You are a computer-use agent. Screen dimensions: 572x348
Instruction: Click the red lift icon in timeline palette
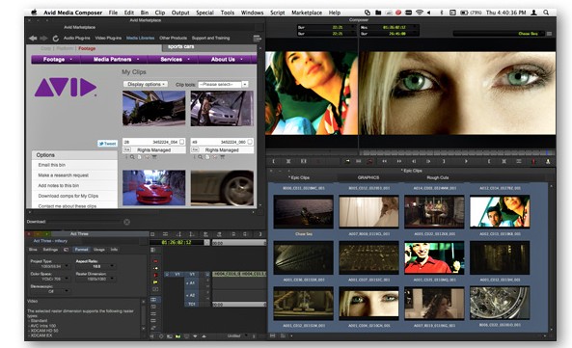(155, 261)
